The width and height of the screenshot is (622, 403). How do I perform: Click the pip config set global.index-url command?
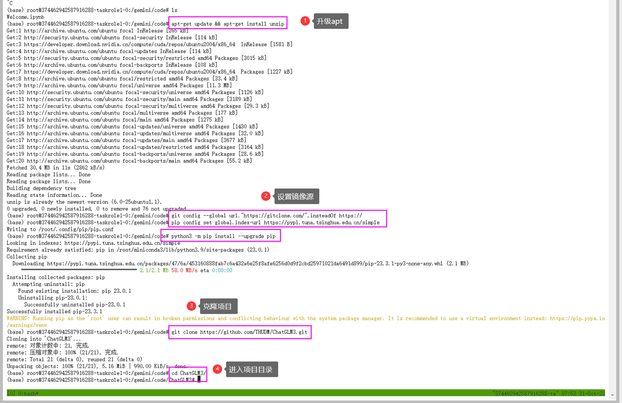276,222
